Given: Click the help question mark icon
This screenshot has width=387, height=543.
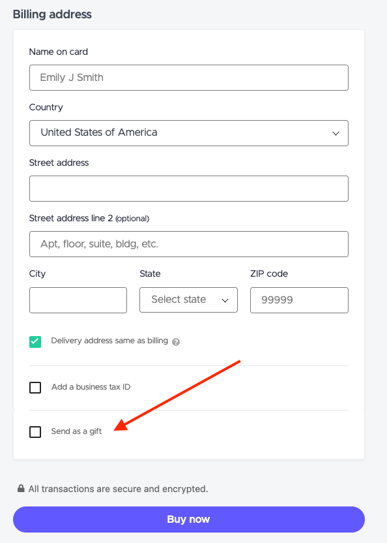Looking at the screenshot, I should tap(176, 342).
